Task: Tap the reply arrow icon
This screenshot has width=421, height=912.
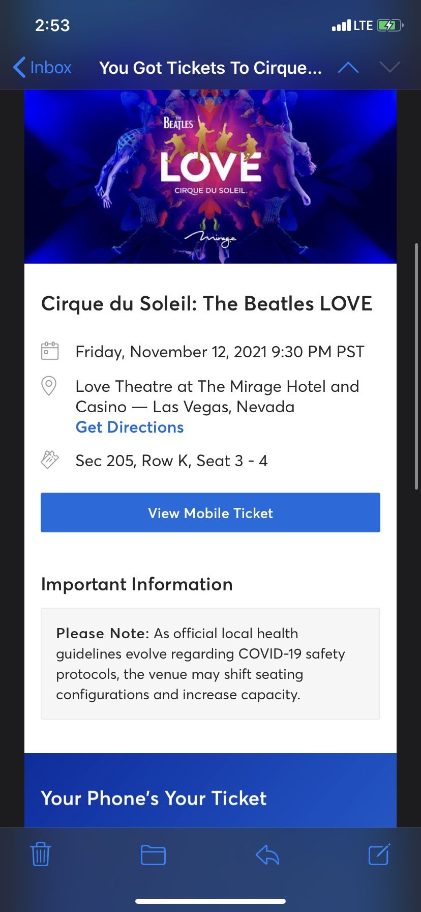Action: pyautogui.click(x=267, y=855)
